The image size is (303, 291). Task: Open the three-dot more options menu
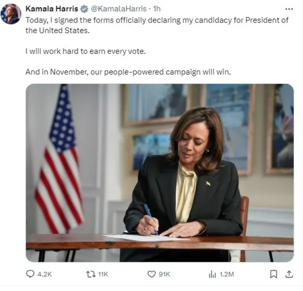289,9
